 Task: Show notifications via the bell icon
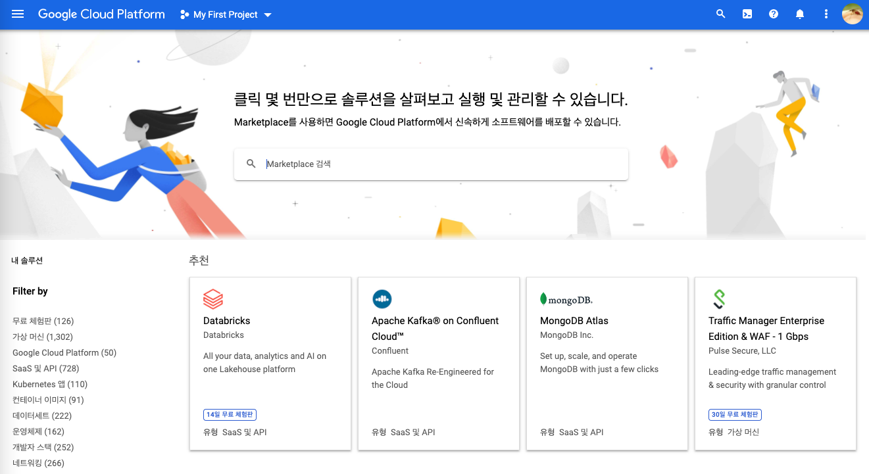pos(800,14)
